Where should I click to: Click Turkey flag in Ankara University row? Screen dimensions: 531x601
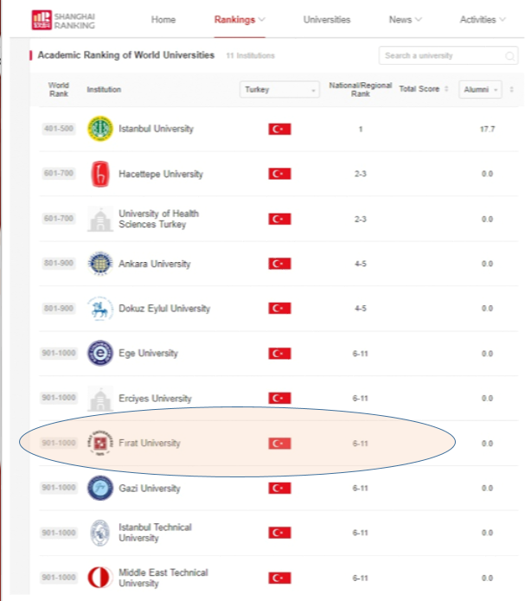tap(279, 264)
